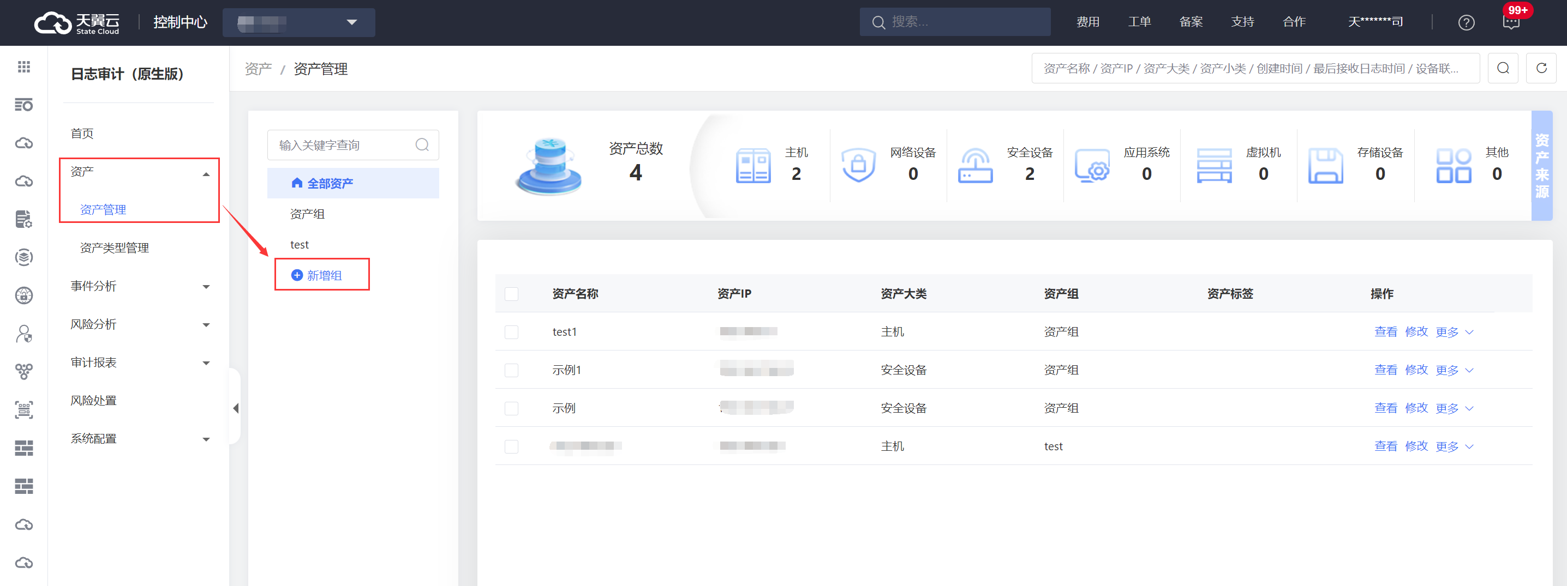Focus the 输入关键字查询 group search field
The height and width of the screenshot is (586, 1567).
click(x=353, y=144)
